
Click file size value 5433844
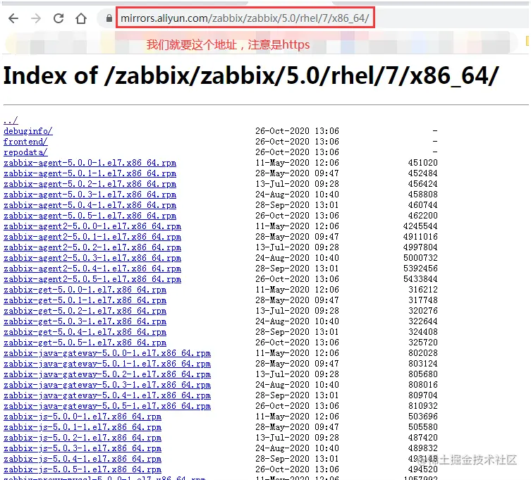pos(420,279)
